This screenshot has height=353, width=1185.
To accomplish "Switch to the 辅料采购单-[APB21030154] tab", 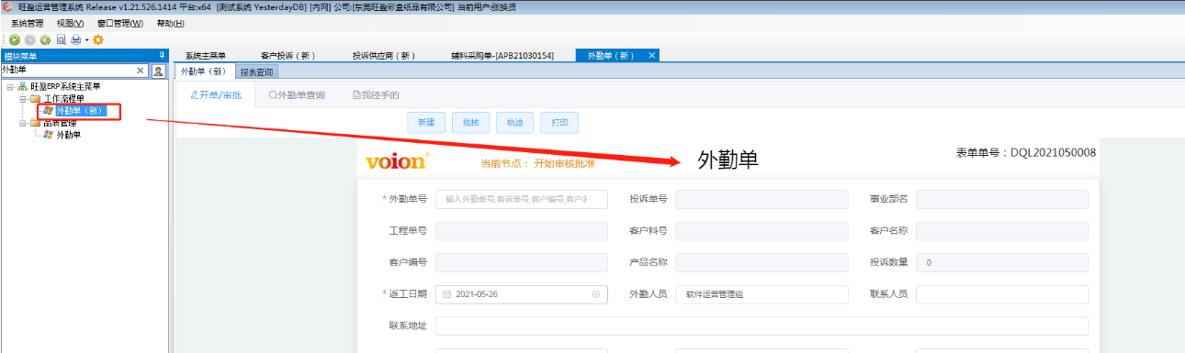I will pyautogui.click(x=502, y=56).
